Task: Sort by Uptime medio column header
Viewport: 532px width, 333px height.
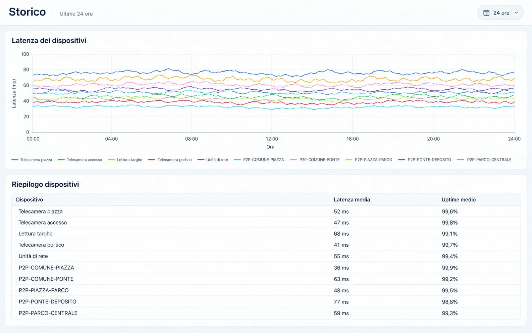Action: click(x=459, y=200)
